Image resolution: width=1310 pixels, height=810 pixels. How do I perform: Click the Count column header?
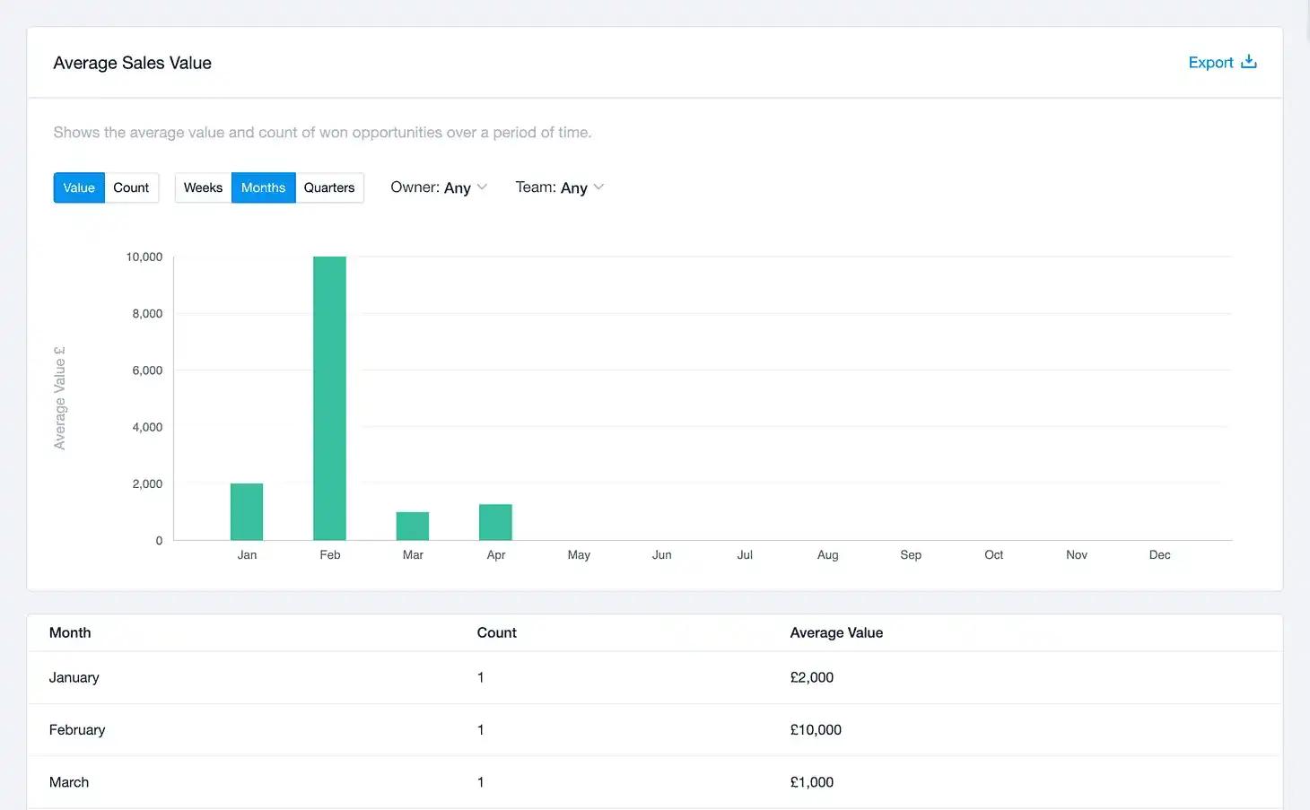pos(496,632)
